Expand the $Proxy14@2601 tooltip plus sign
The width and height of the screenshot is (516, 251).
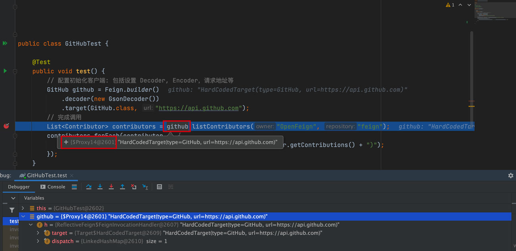[66, 142]
